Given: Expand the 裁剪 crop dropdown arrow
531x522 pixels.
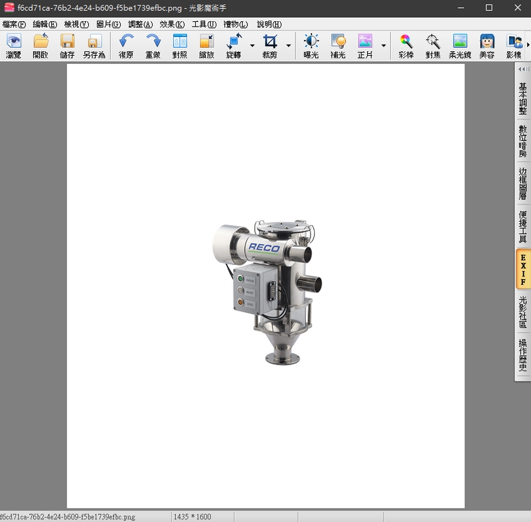Looking at the screenshot, I should click(x=288, y=46).
